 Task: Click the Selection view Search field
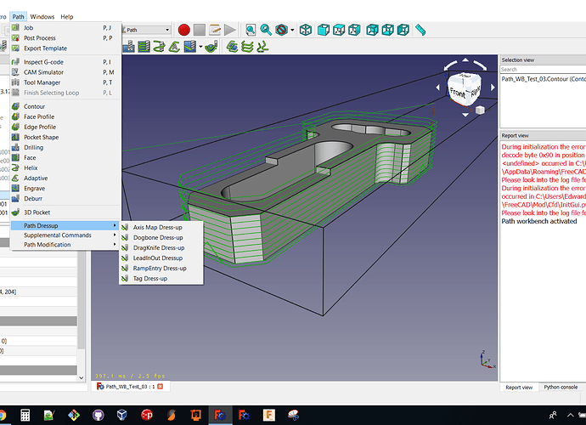point(543,70)
